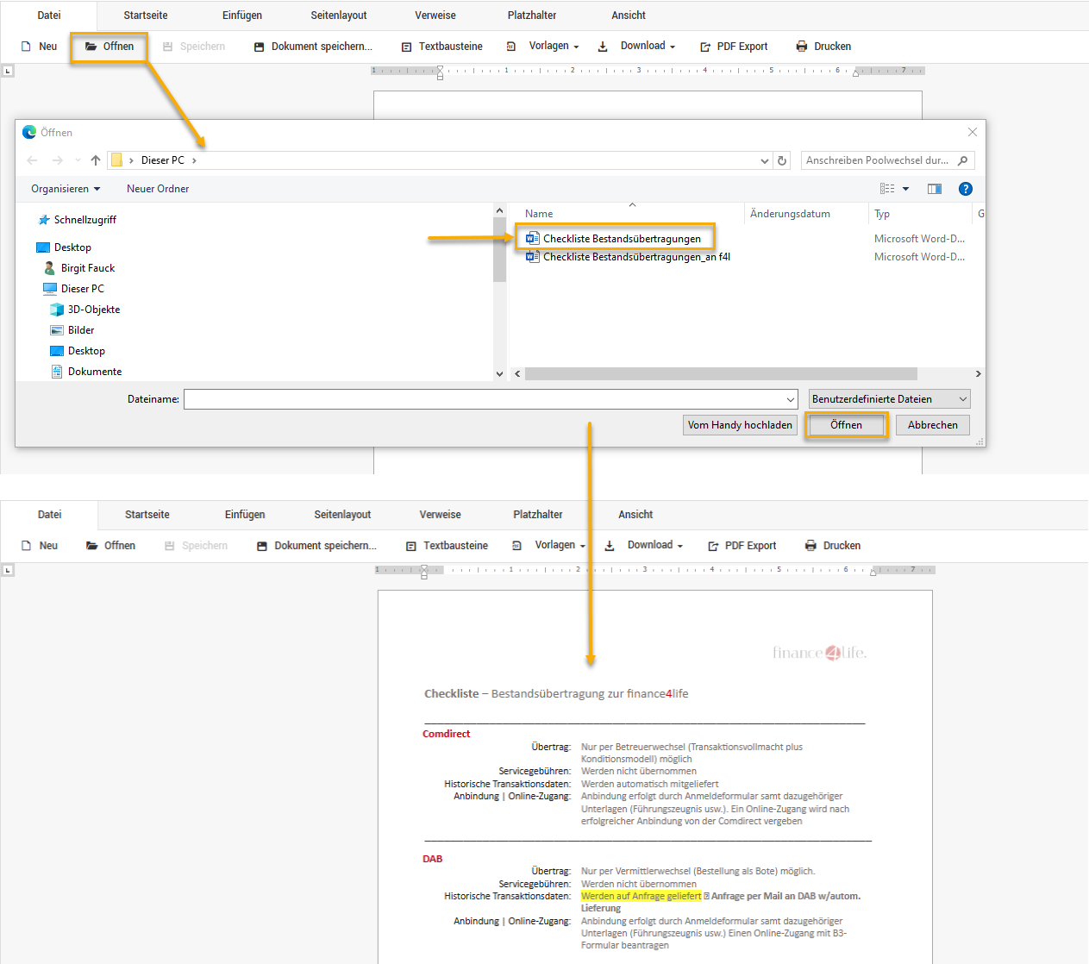The height and width of the screenshot is (964, 1089).
Task: Open Ansicht tab in editor showing Checkliste
Action: (x=635, y=515)
